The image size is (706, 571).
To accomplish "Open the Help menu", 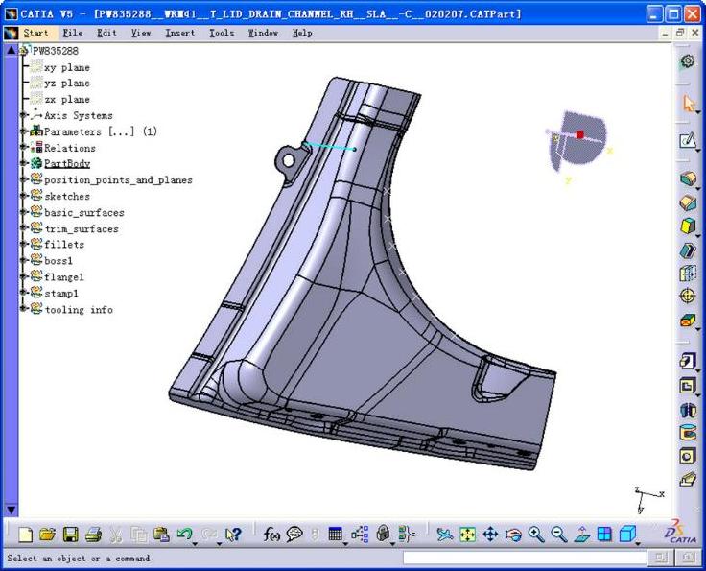I will [x=302, y=33].
